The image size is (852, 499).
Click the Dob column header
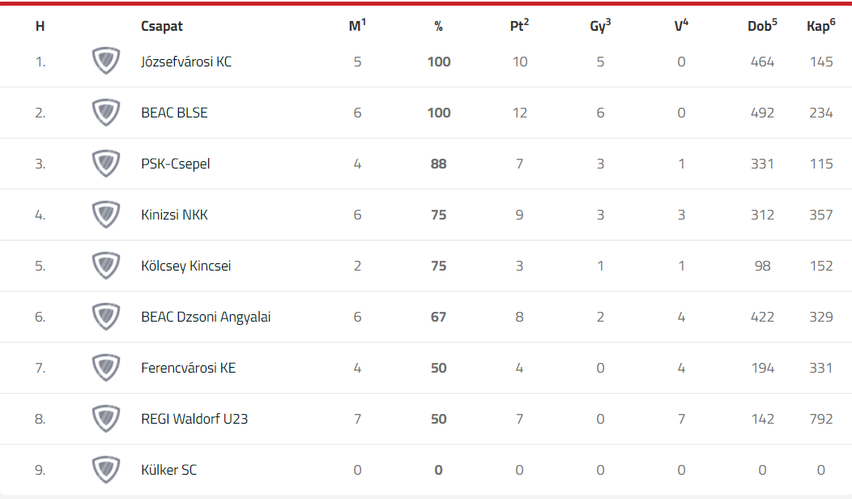(762, 26)
